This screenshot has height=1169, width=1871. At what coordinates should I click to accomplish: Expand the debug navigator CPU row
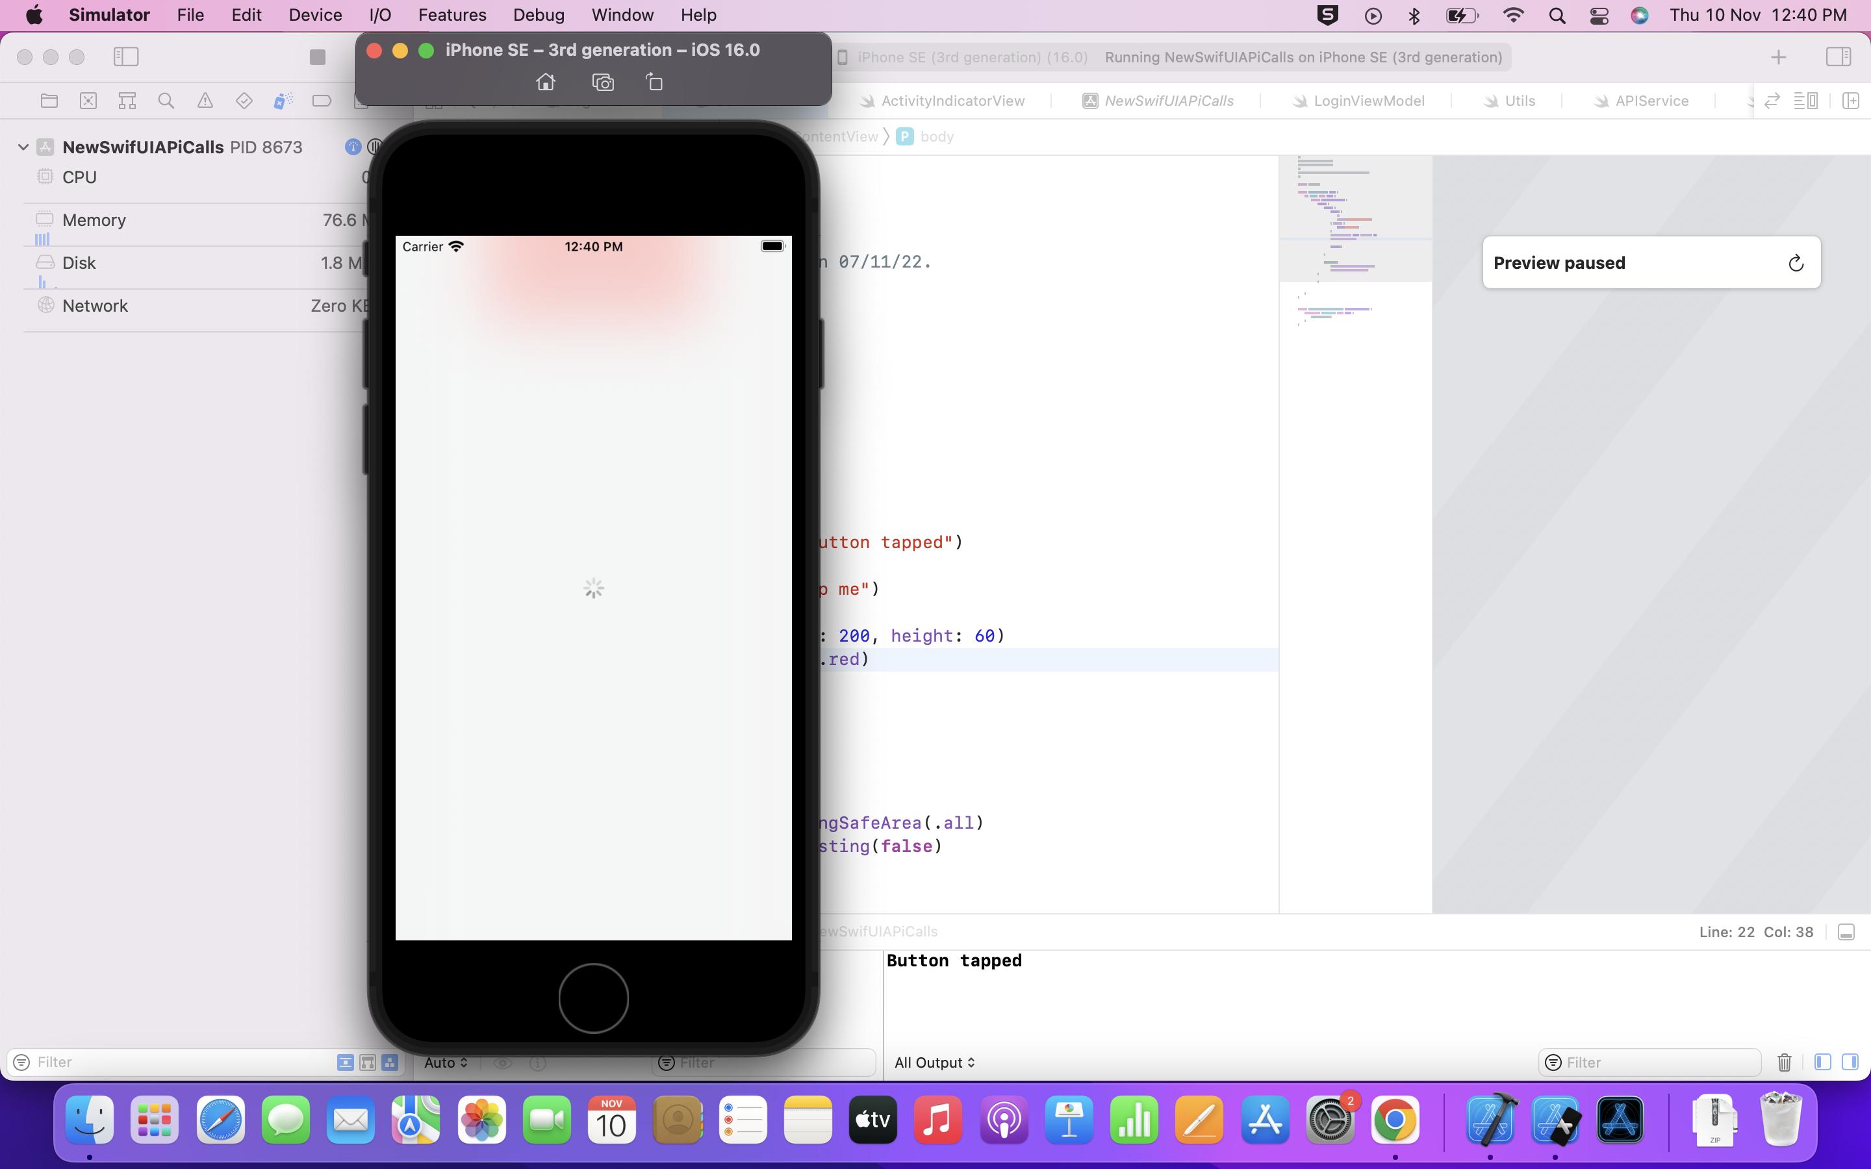click(79, 177)
